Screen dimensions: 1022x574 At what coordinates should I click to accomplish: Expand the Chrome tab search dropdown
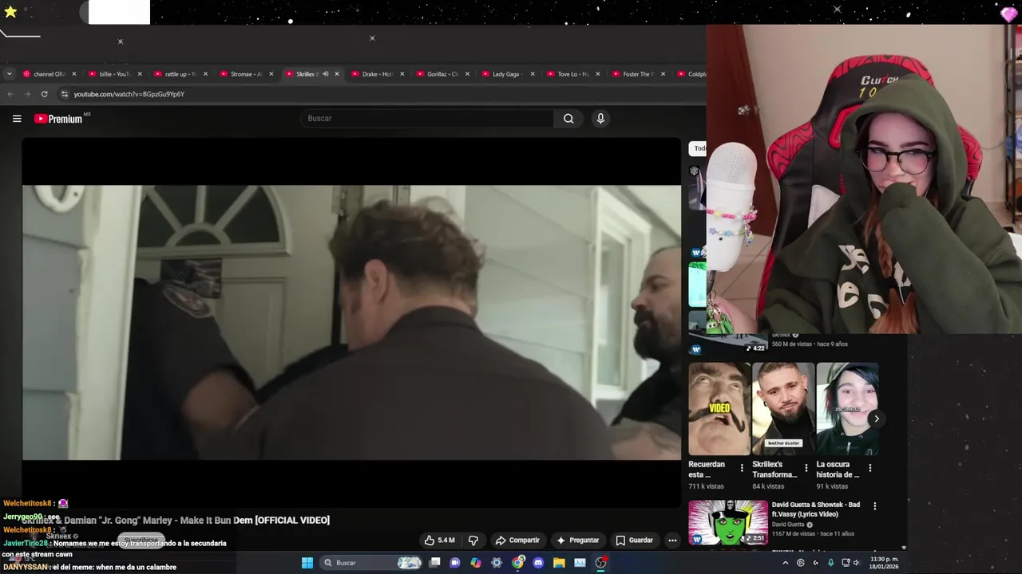pyautogui.click(x=9, y=74)
